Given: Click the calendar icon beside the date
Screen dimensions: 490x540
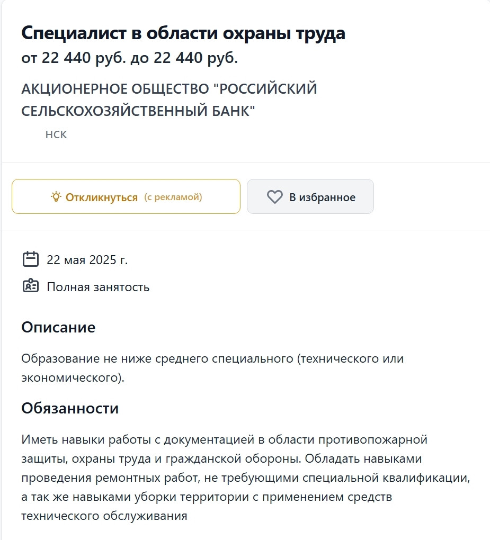Looking at the screenshot, I should (31, 259).
